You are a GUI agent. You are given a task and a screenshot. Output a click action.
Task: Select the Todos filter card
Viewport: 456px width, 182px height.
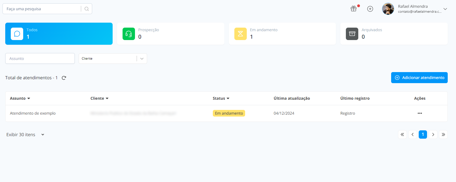coord(59,34)
